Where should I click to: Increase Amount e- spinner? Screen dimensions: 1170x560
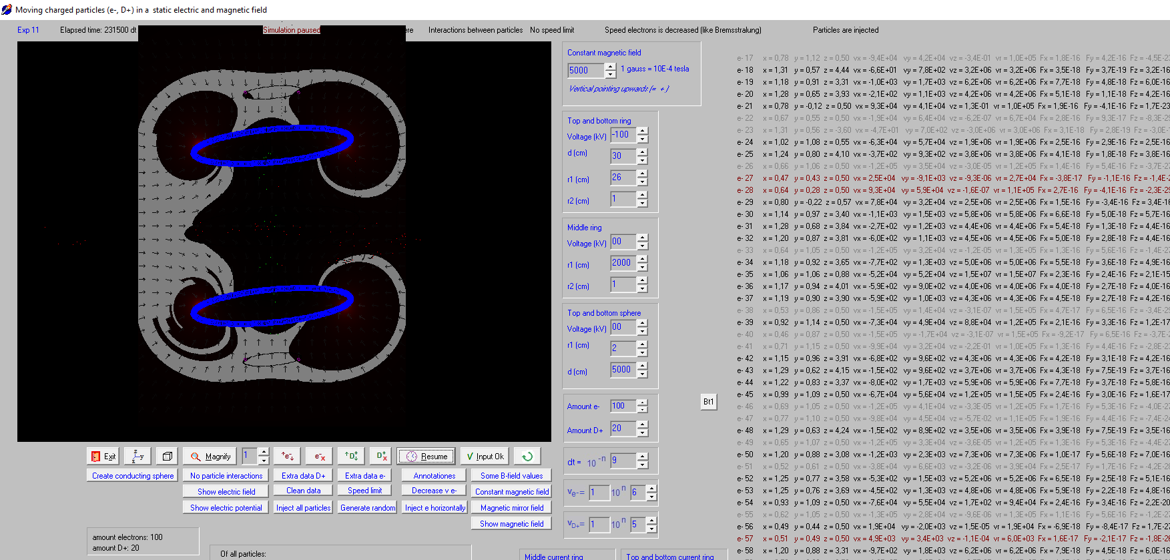[x=642, y=402]
